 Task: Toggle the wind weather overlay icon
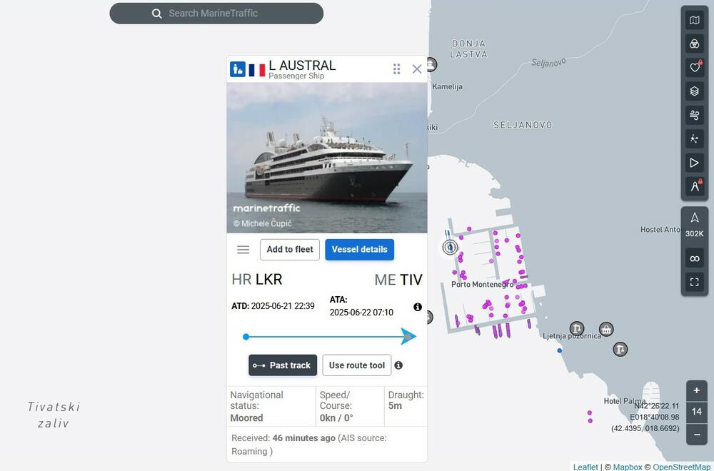[694, 115]
